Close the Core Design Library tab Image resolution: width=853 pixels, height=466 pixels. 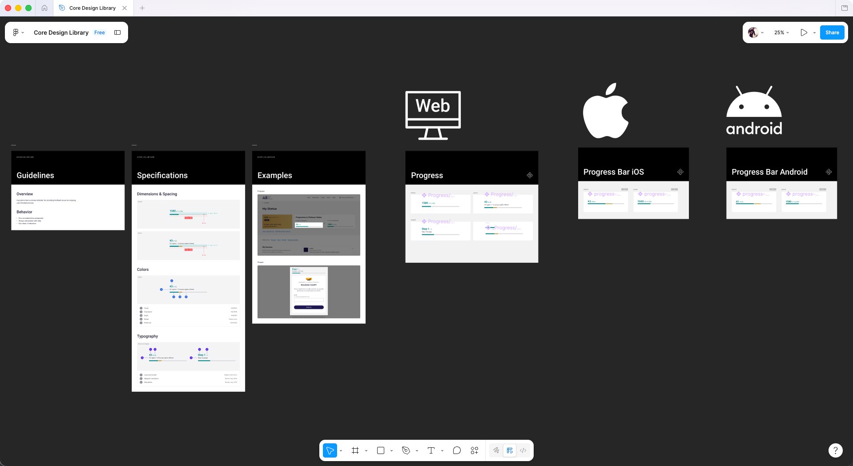point(125,8)
